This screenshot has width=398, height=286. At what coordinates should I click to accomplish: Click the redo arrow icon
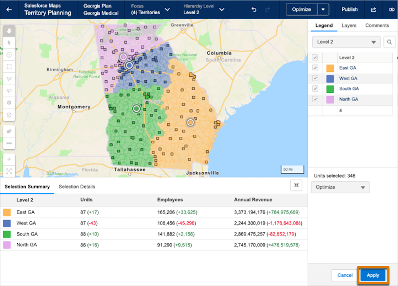[267, 9]
